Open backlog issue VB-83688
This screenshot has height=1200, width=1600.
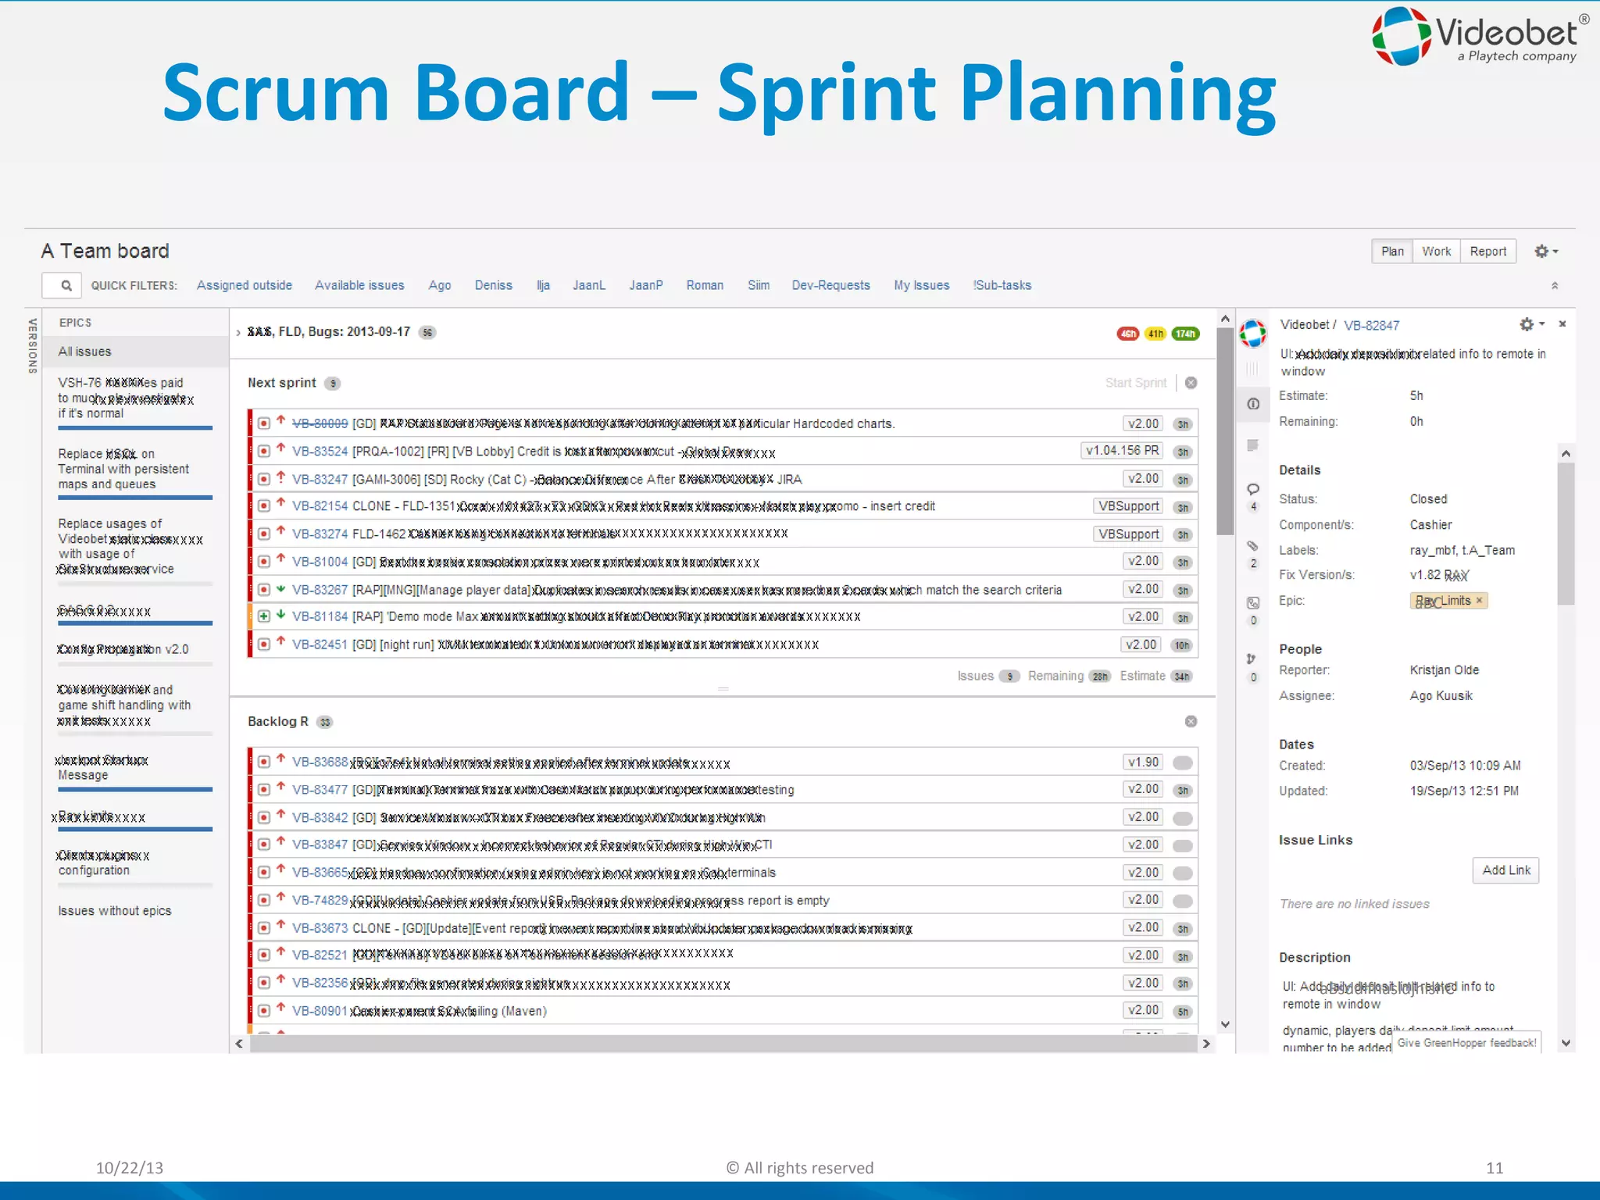pyautogui.click(x=320, y=762)
